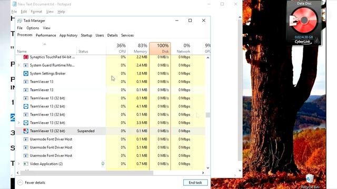Sort by the 36% CPU column header
This screenshot has width=337, height=189.
tap(117, 48)
